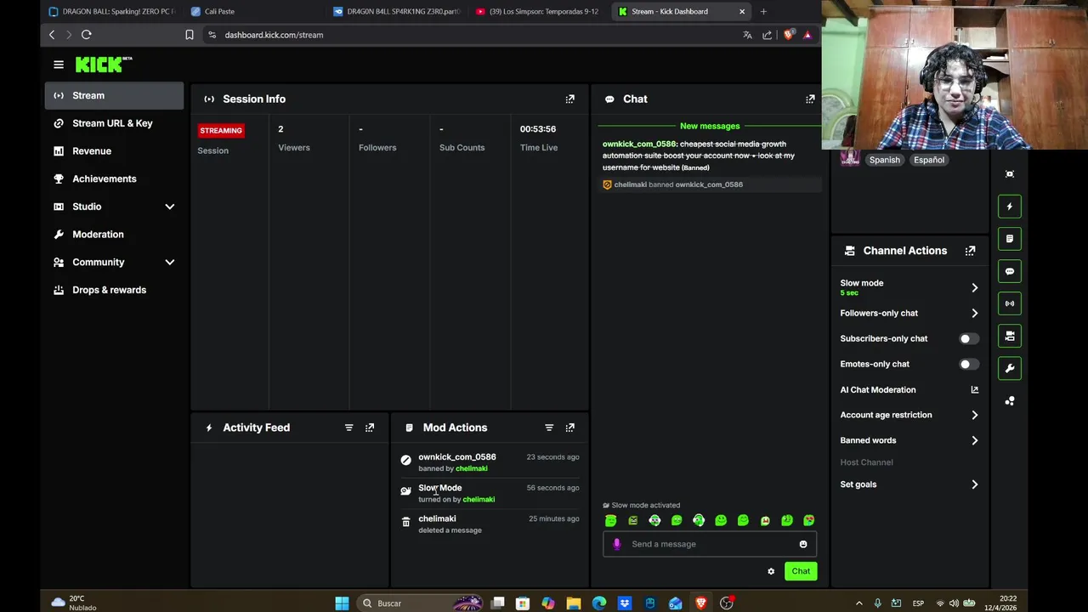Click the translate page icon in address bar
The width and height of the screenshot is (1088, 612).
(x=747, y=35)
